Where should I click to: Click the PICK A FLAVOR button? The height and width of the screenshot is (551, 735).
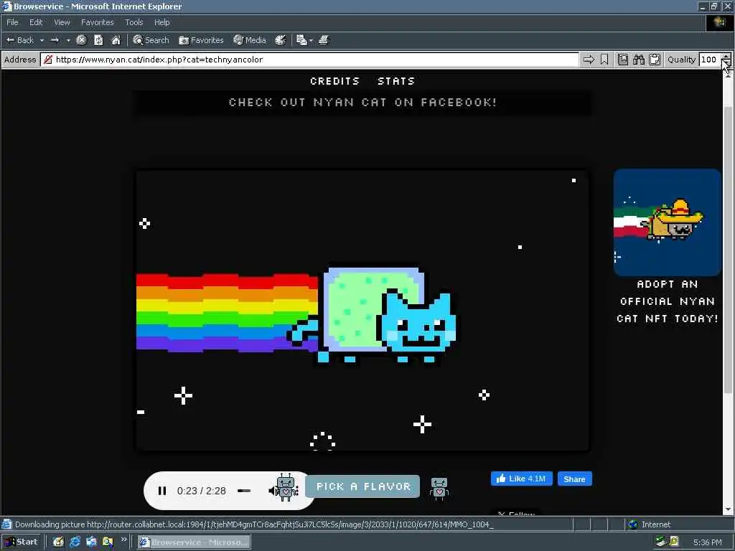pyautogui.click(x=362, y=486)
